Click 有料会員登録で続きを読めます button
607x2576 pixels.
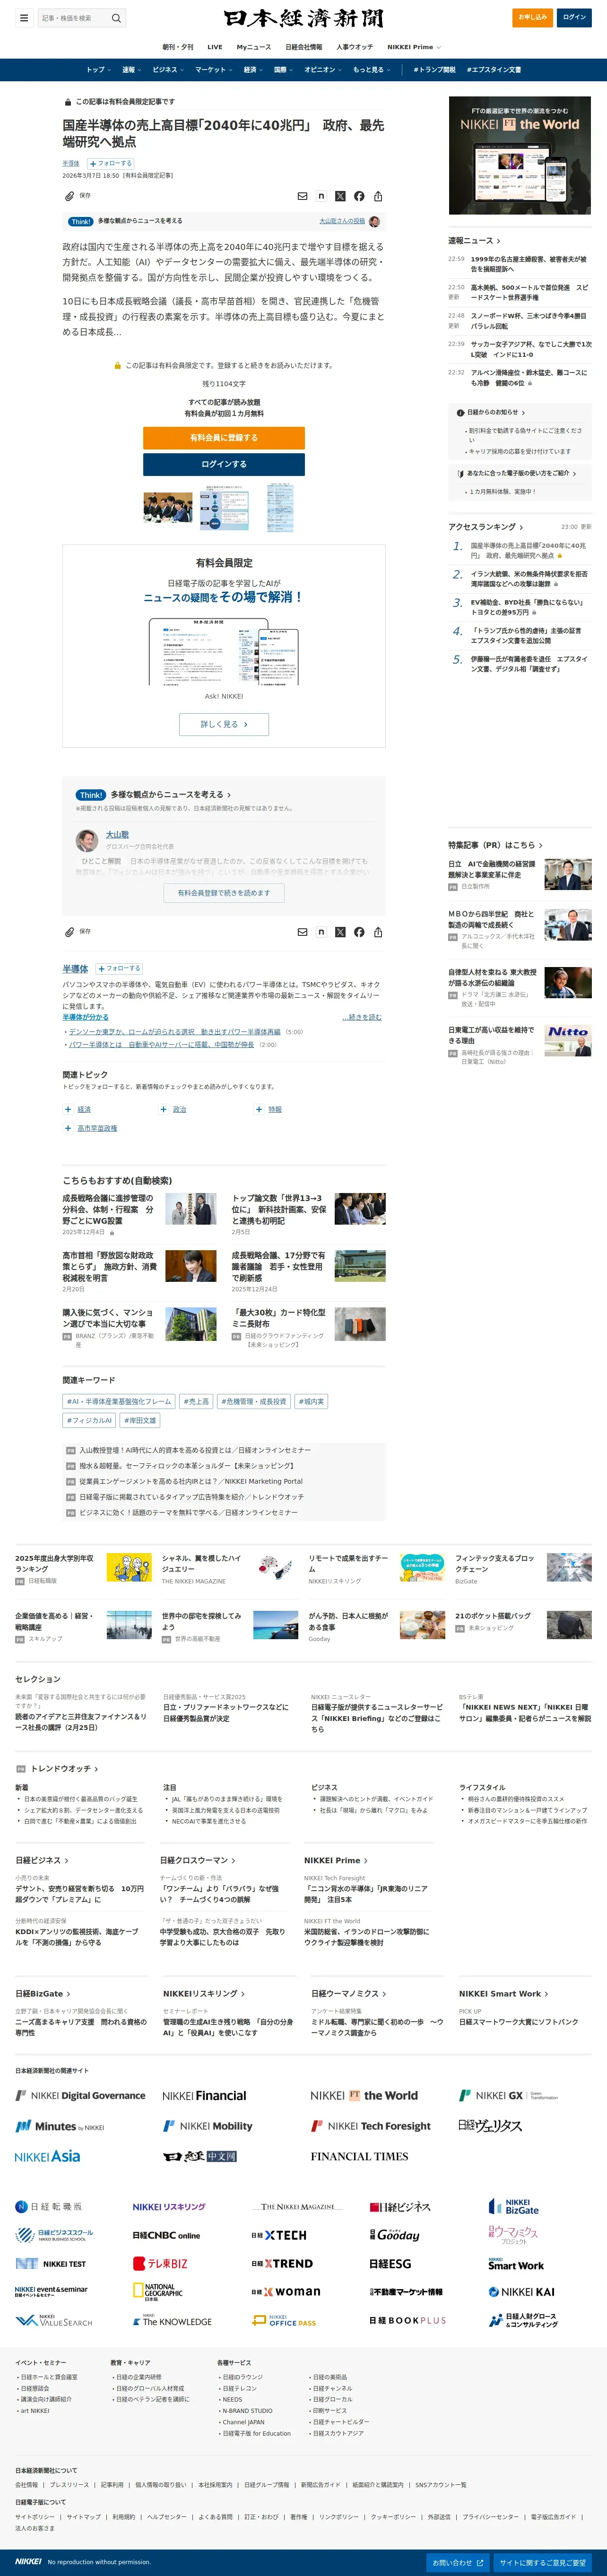[x=224, y=893]
